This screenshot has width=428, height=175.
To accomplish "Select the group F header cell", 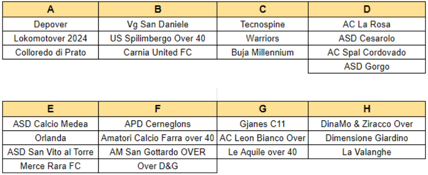I will tap(158, 109).
